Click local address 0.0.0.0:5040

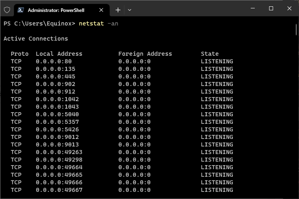57,114
